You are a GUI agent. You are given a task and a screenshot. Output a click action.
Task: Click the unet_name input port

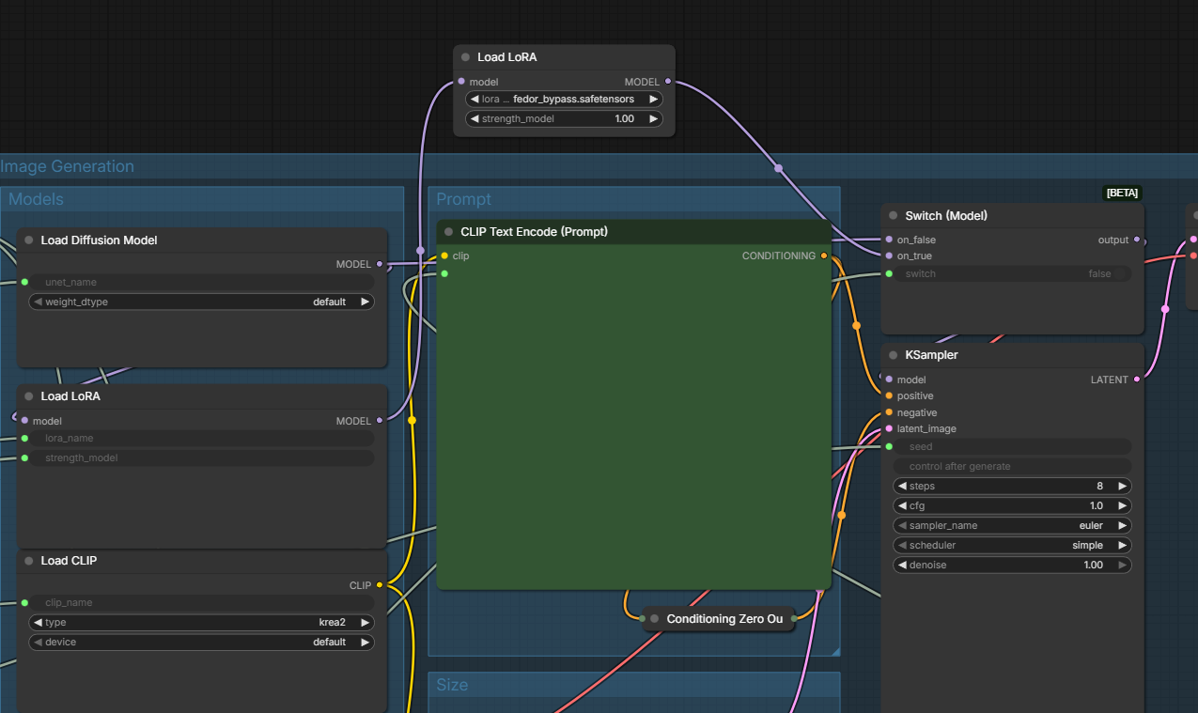coord(24,282)
